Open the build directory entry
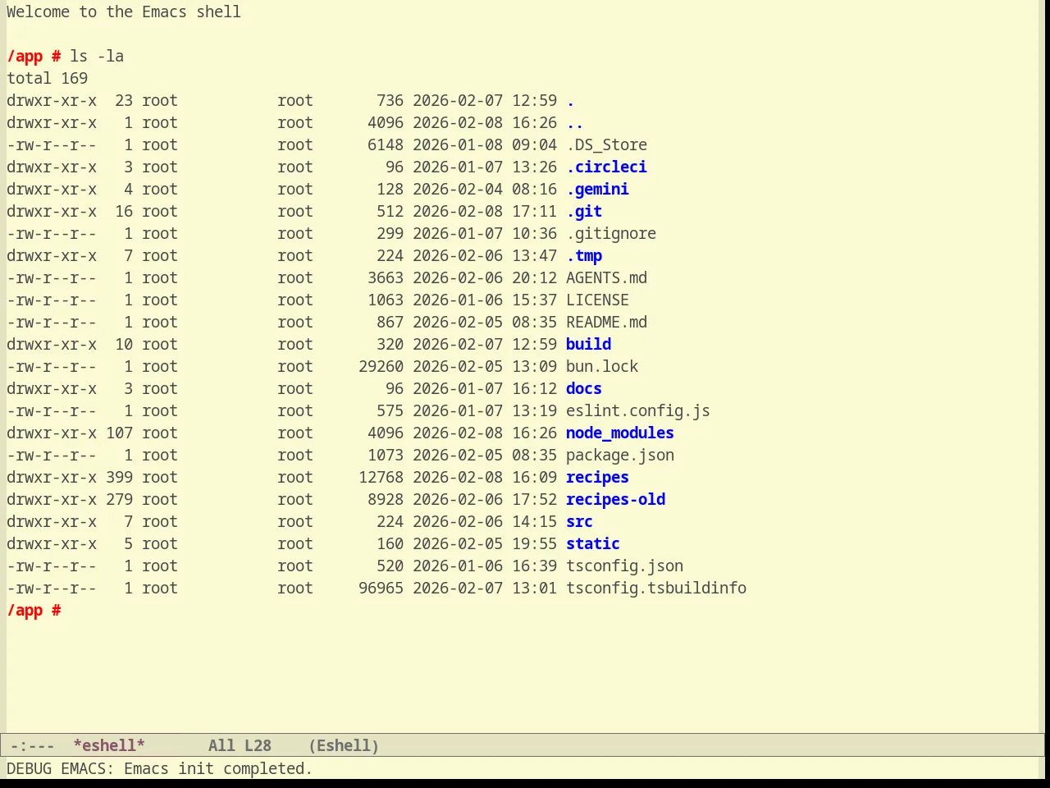The height and width of the screenshot is (788, 1050). click(588, 344)
